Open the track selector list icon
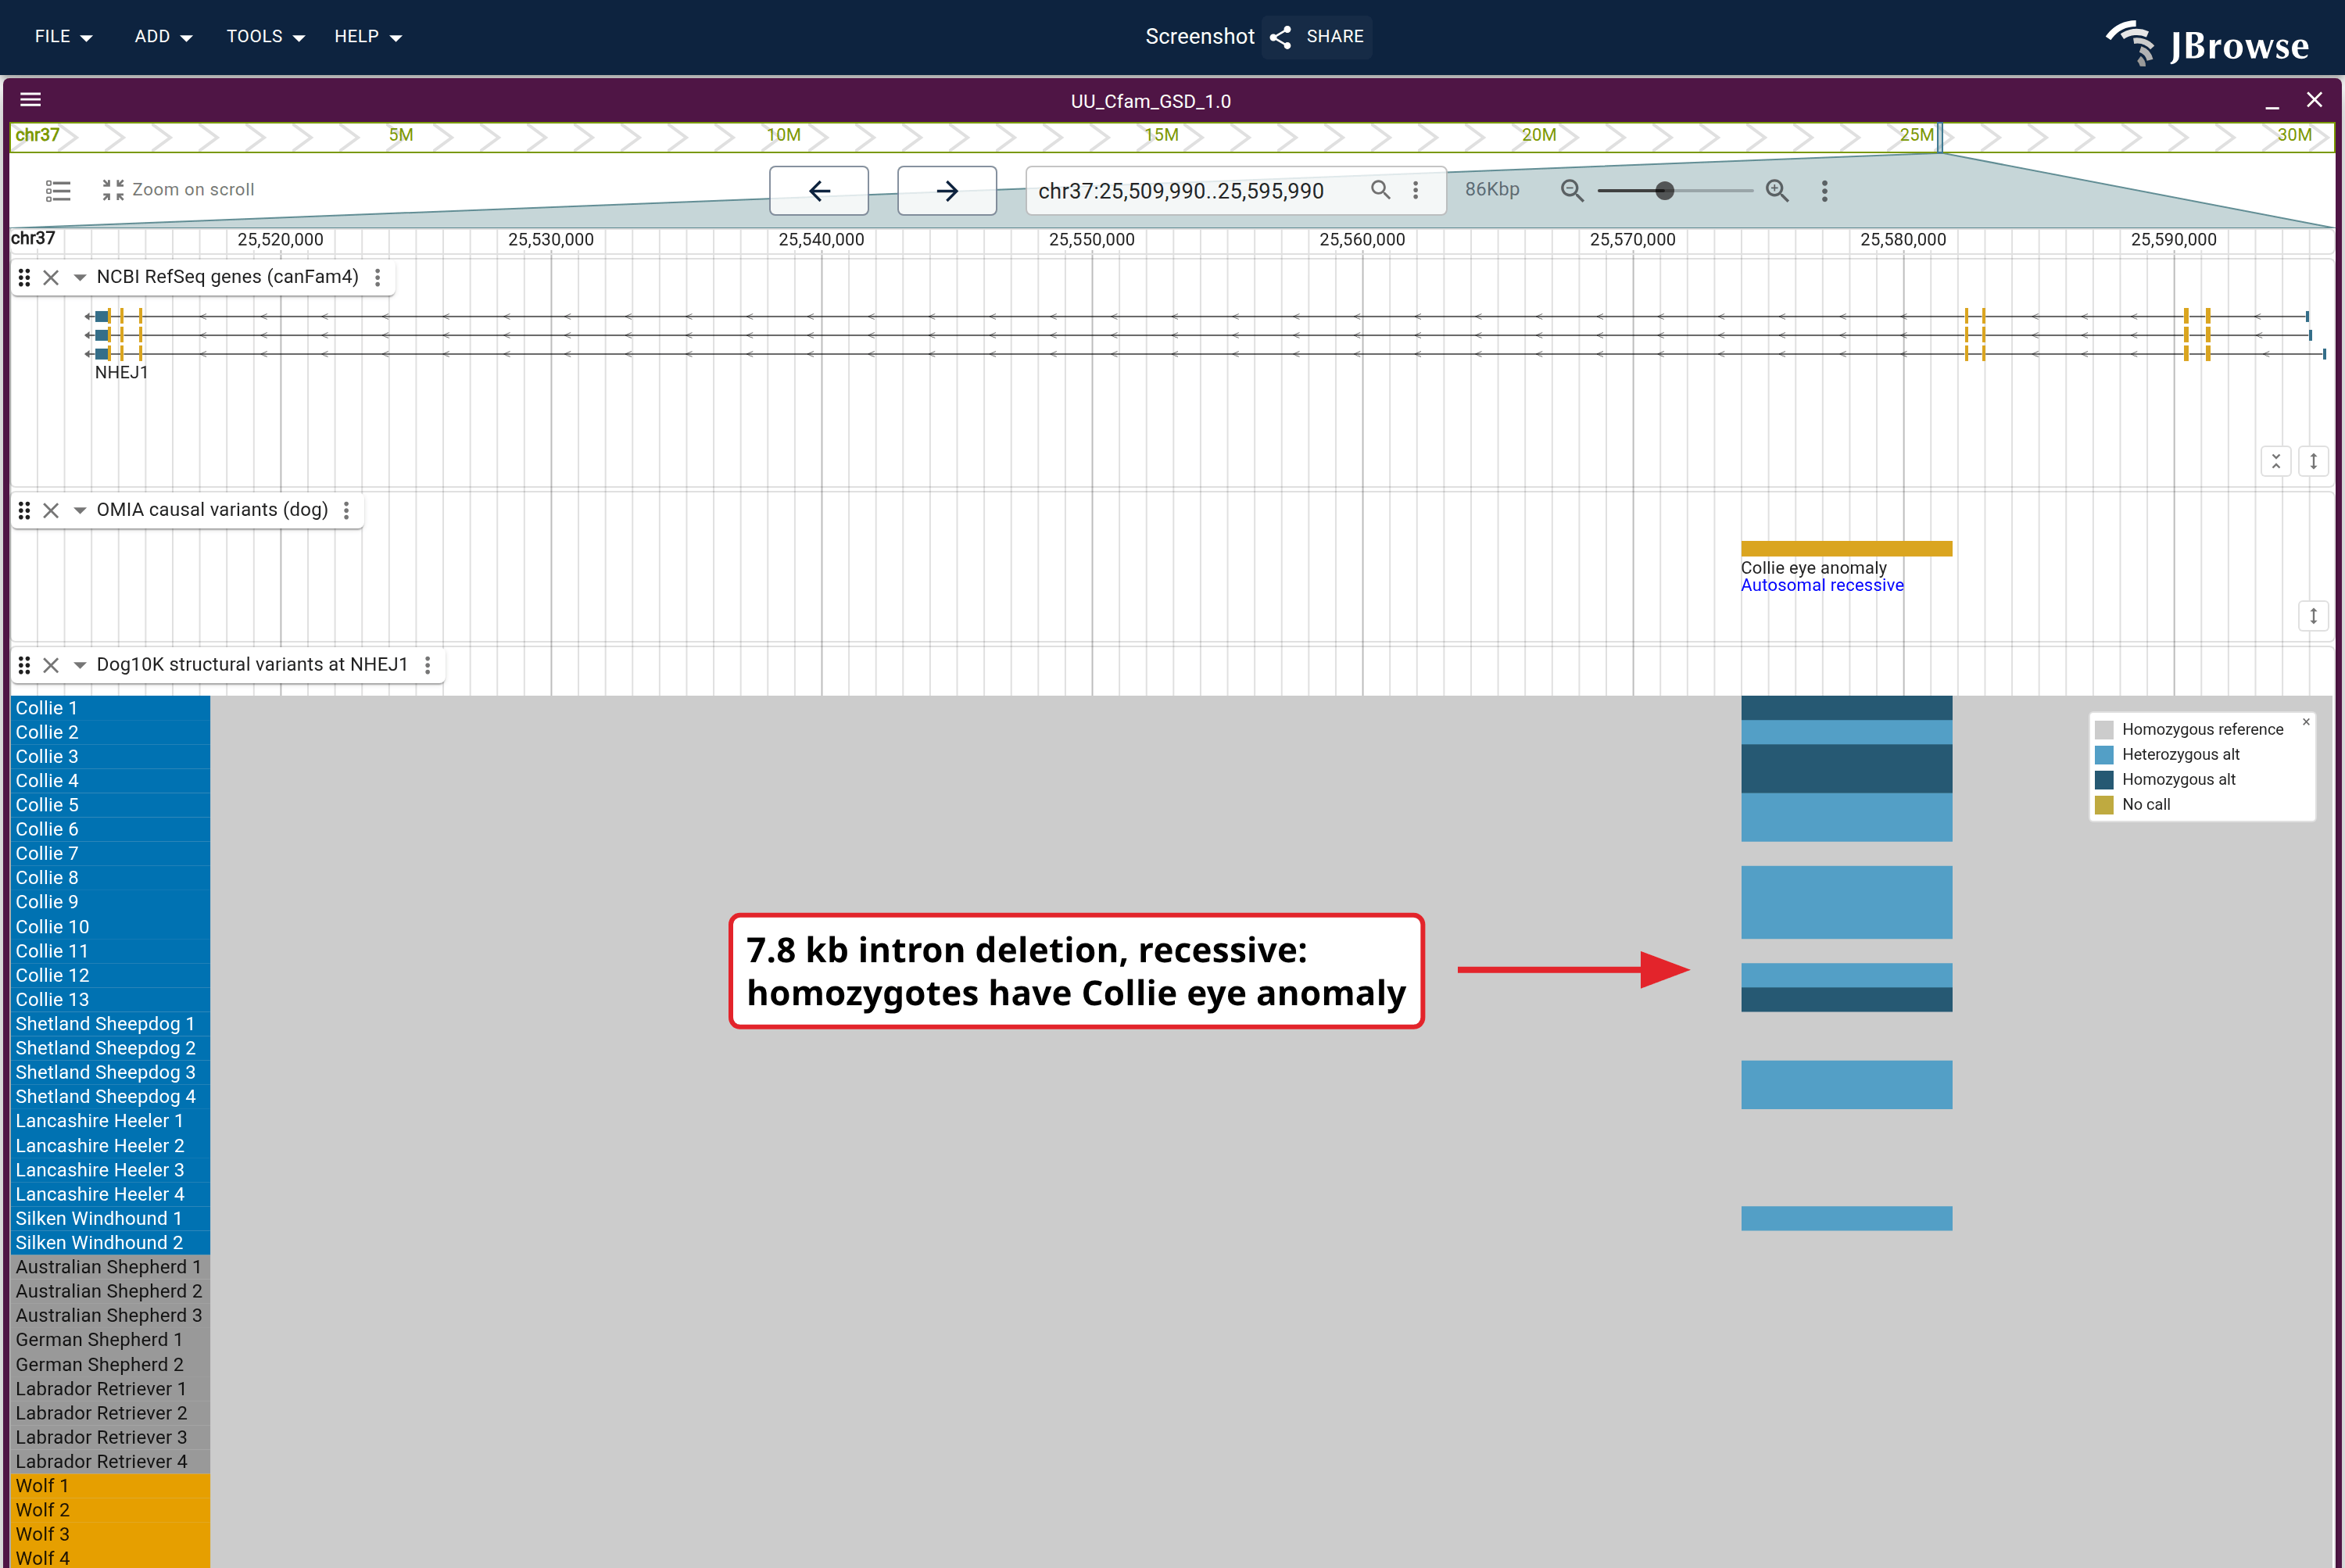 pos(58,190)
